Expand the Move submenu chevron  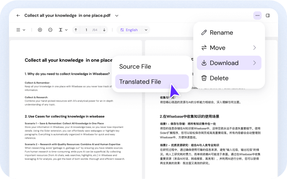254,48
